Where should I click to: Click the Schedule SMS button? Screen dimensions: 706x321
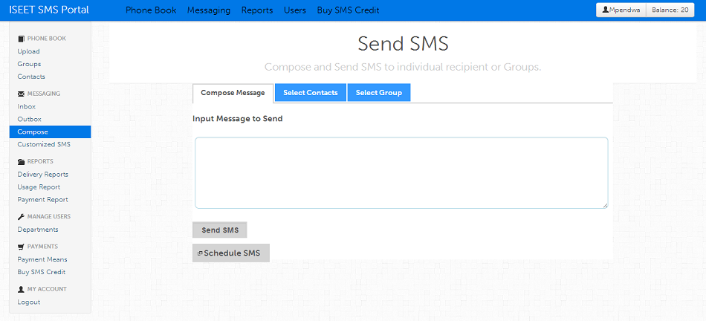coord(230,253)
